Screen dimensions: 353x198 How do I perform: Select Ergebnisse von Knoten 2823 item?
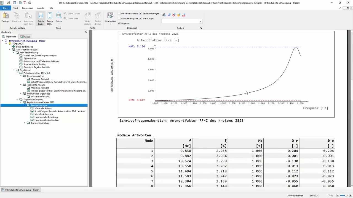tap(41, 102)
